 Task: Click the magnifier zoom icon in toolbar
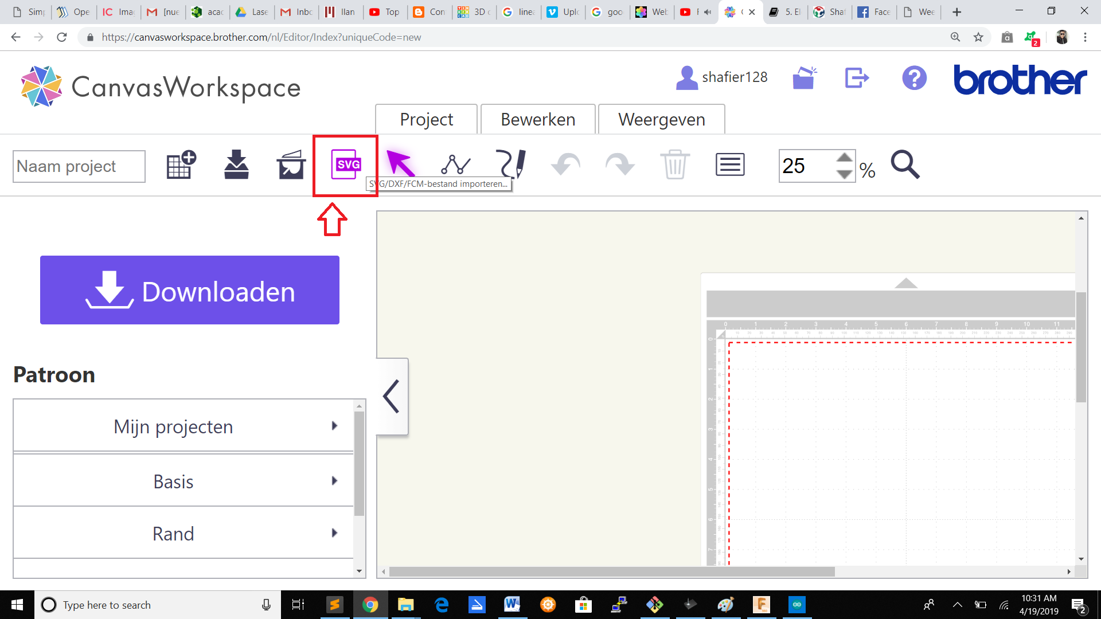tap(905, 165)
